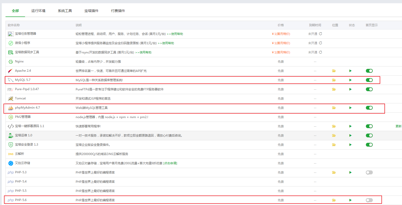The width and height of the screenshot is (402, 205).
Task: Click the 微信小程序 green icon
Action: [11, 43]
